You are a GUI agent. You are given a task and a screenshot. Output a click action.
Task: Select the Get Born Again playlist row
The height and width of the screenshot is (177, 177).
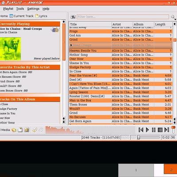(121, 121)
